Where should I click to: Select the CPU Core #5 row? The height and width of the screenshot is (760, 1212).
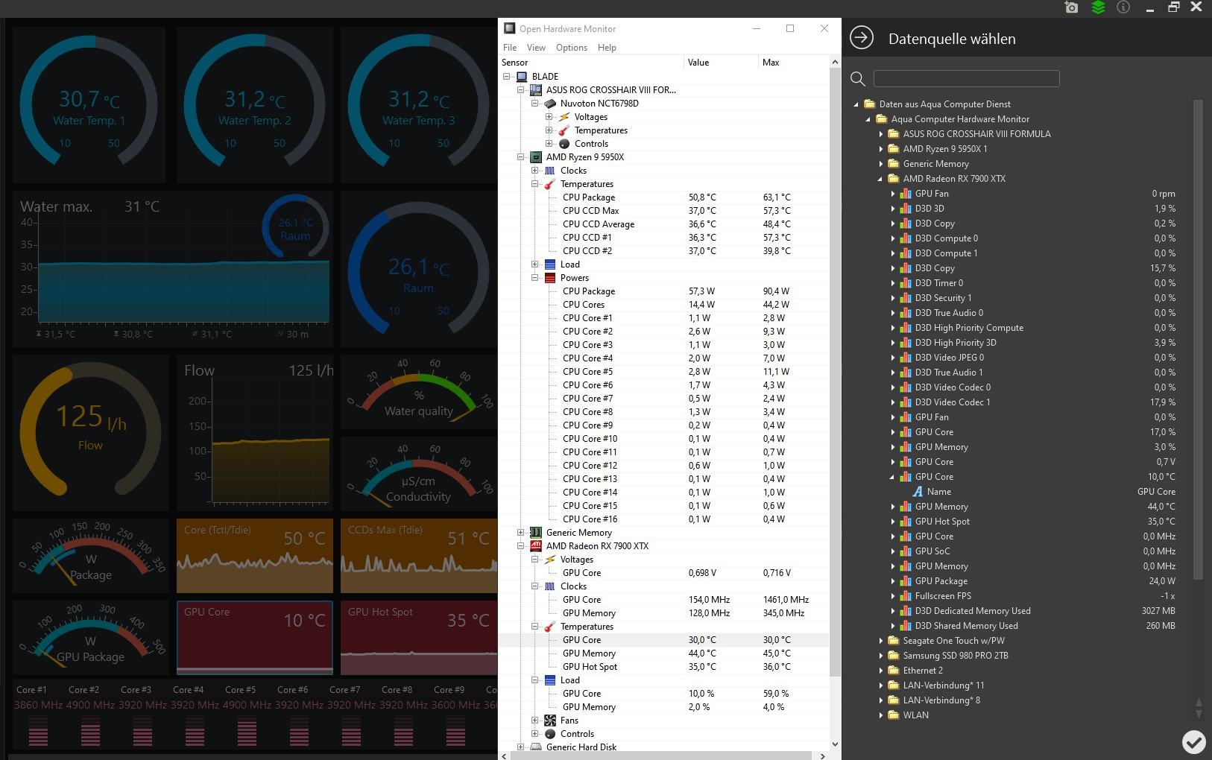click(664, 372)
